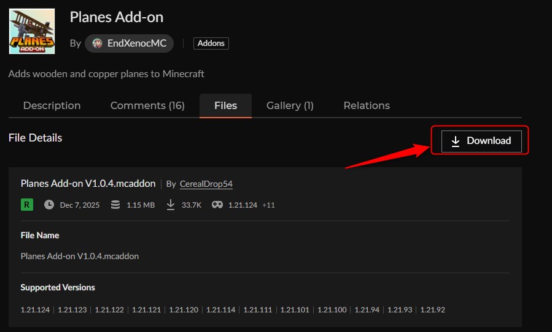The height and width of the screenshot is (332, 552).
Task: Open the Gallery (1) tab
Action: tap(290, 105)
